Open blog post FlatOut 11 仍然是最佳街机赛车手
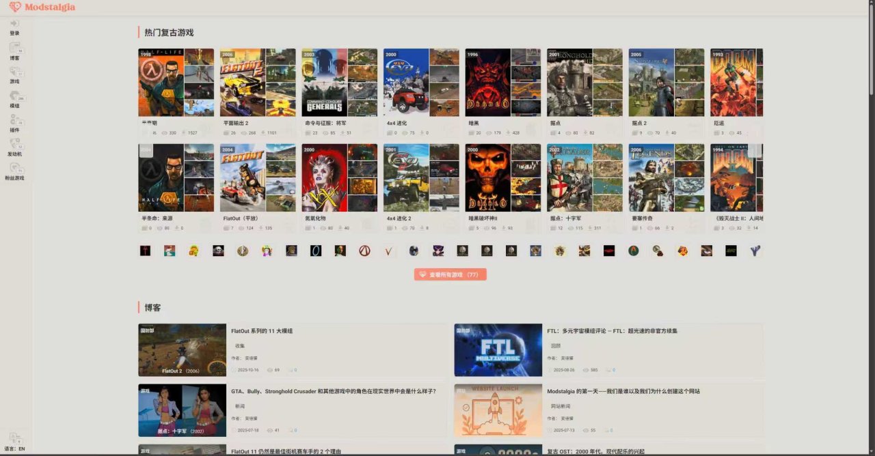The image size is (875, 456). 286,451
